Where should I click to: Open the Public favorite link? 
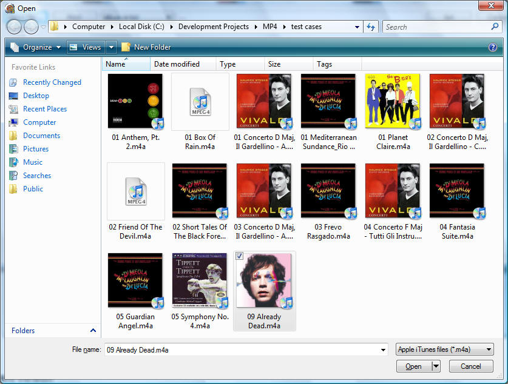tap(33, 189)
